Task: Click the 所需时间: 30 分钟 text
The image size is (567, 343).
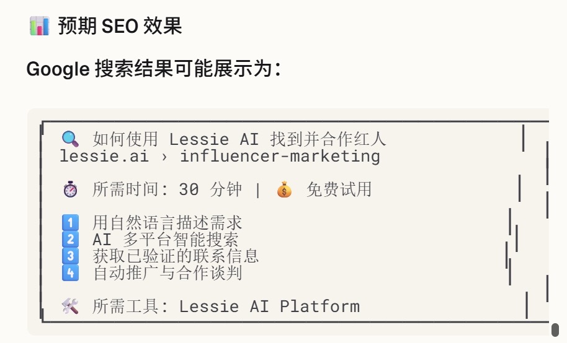Action: point(167,189)
